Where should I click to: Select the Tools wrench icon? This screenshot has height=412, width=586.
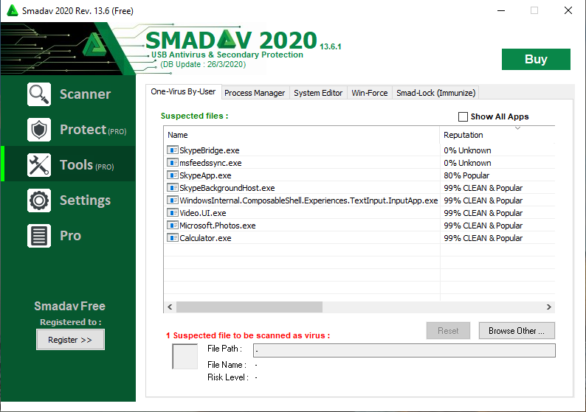pyautogui.click(x=39, y=165)
